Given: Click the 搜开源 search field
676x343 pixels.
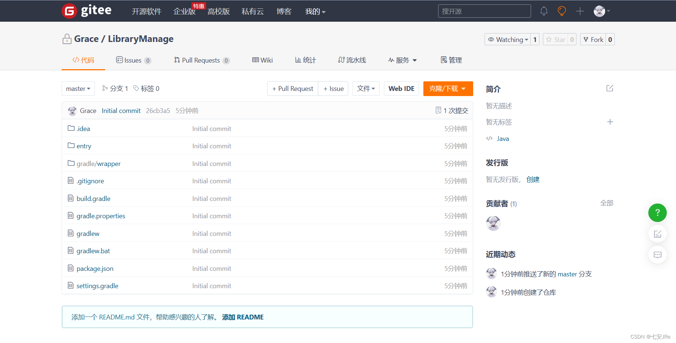Looking at the screenshot, I should point(484,11).
